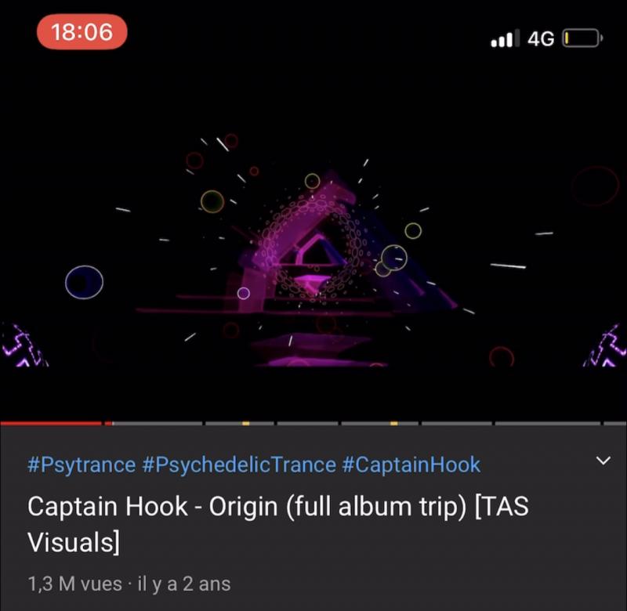Expand the video description with the chevron
The width and height of the screenshot is (627, 611).
(x=603, y=461)
